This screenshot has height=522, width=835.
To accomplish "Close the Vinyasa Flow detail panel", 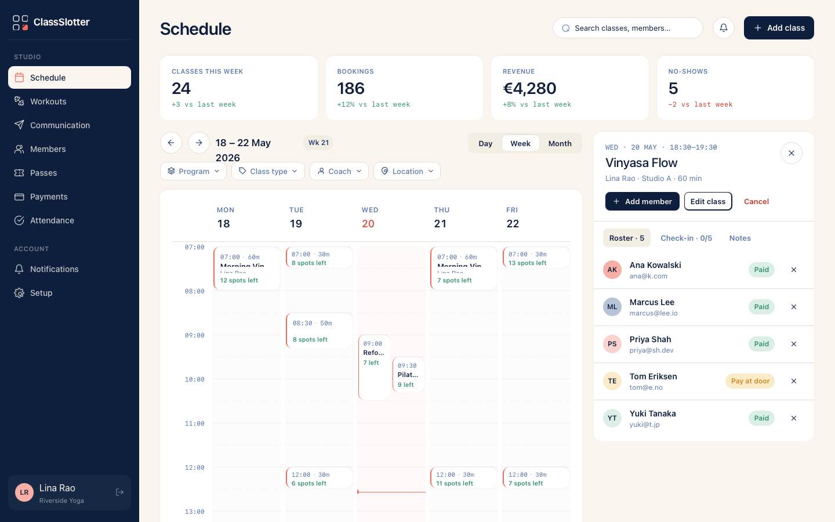I will coord(792,153).
